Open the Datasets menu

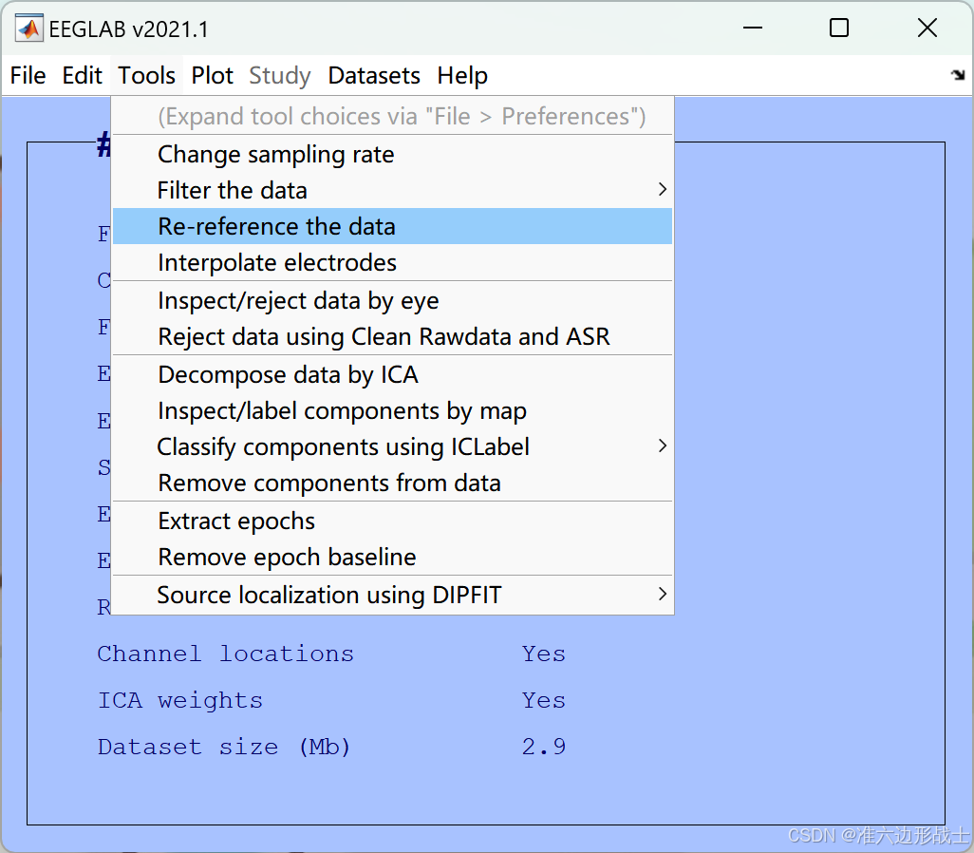[x=374, y=76]
